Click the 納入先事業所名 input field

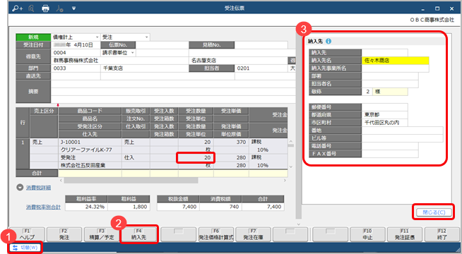(395, 68)
